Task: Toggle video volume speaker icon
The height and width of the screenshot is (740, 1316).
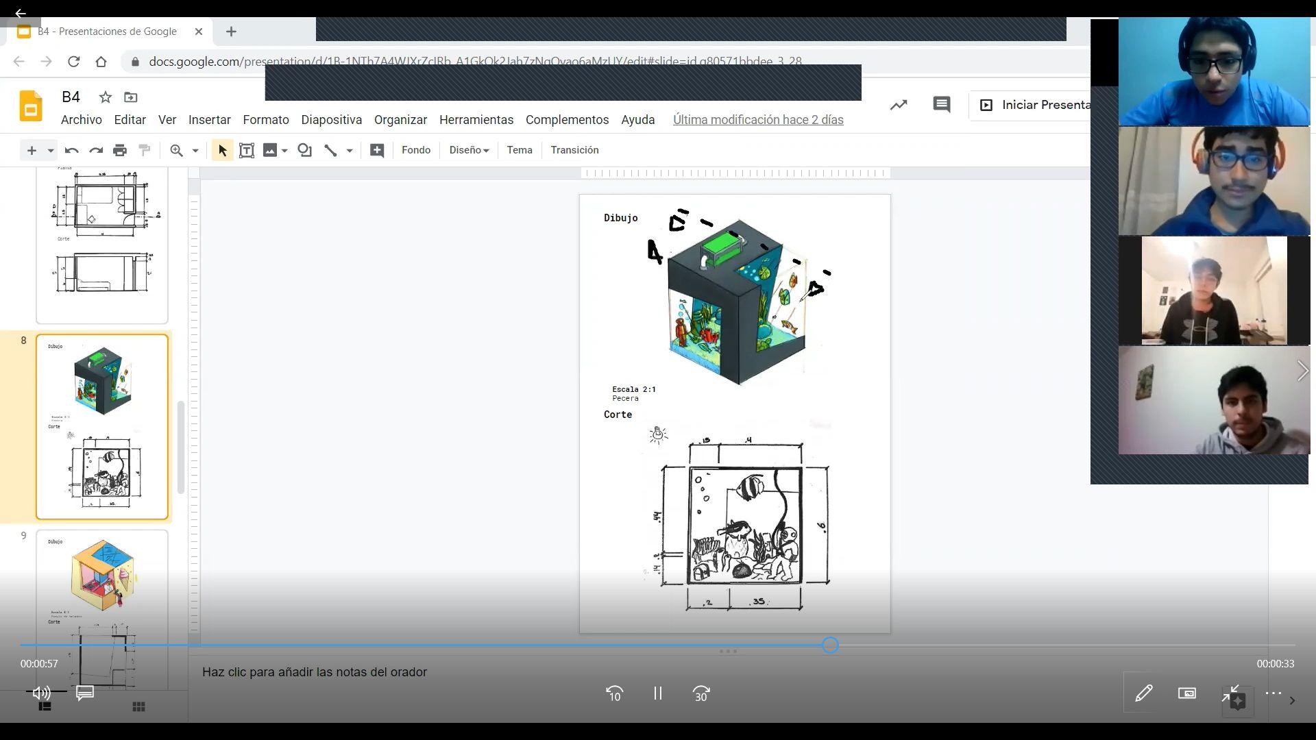Action: pyautogui.click(x=41, y=693)
